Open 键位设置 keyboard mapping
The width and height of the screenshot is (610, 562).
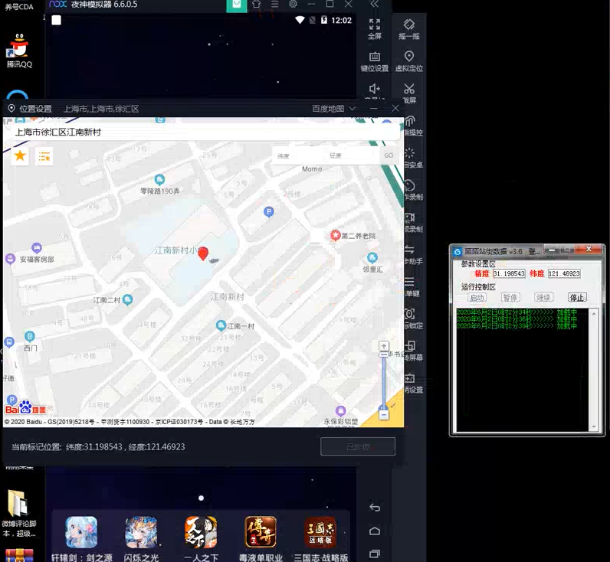[x=374, y=60]
